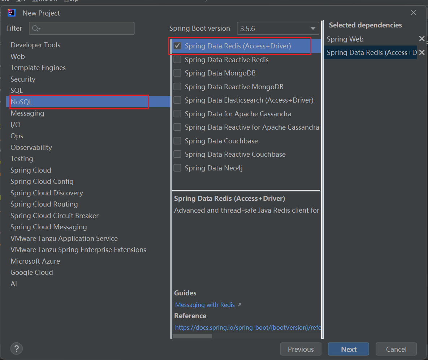Open the Messaging with Redis guide link
The height and width of the screenshot is (360, 428).
coord(205,305)
